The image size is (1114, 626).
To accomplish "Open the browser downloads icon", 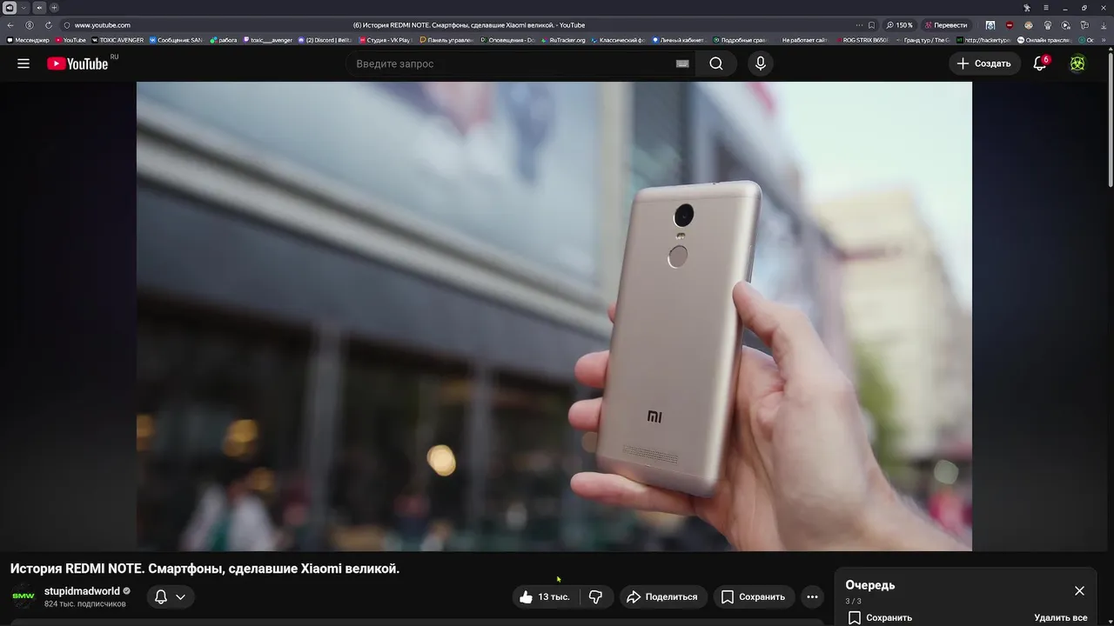I will [1104, 25].
